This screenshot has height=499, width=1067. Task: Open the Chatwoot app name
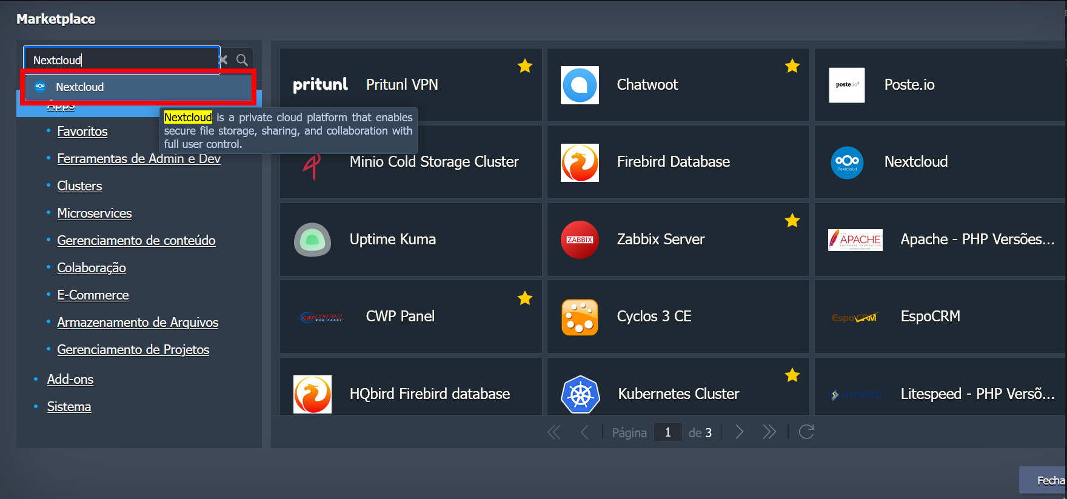(647, 84)
